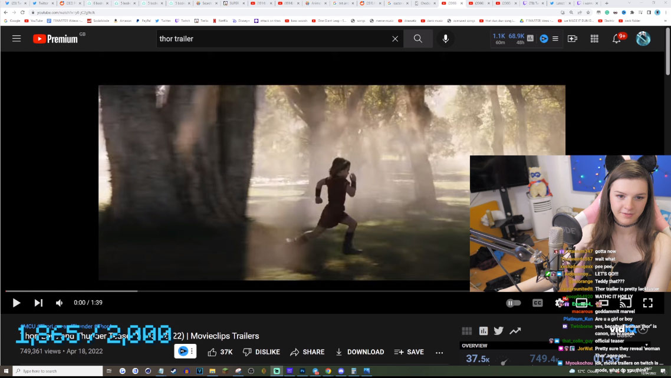
Task: Switch to the Search browser tab
Action: [x=207, y=4]
